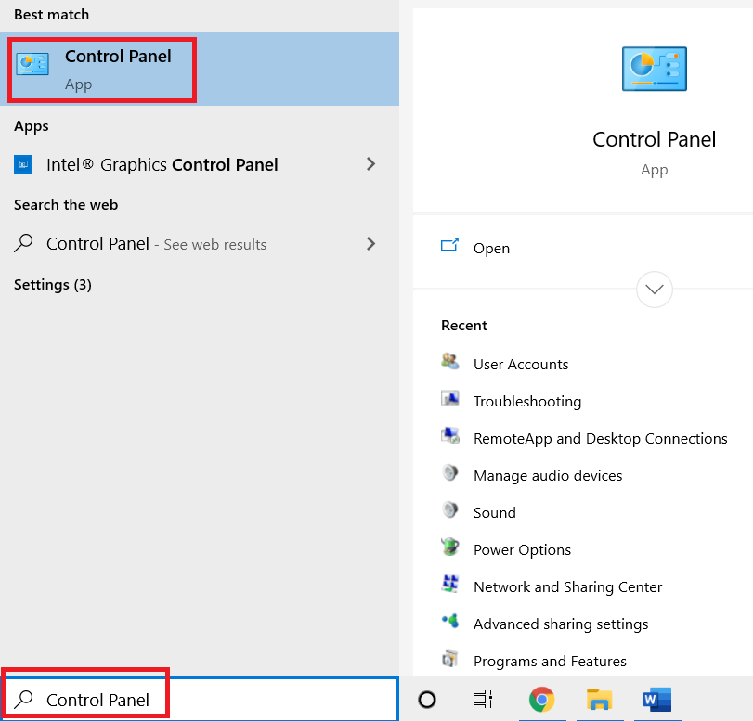Screen dimensions: 753x721
Task: Open recent Network and Sharing Center
Action: click(x=567, y=586)
